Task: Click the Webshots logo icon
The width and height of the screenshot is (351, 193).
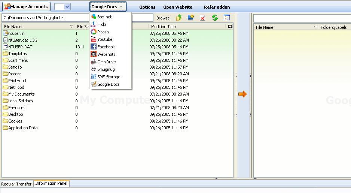Action: click(x=94, y=54)
